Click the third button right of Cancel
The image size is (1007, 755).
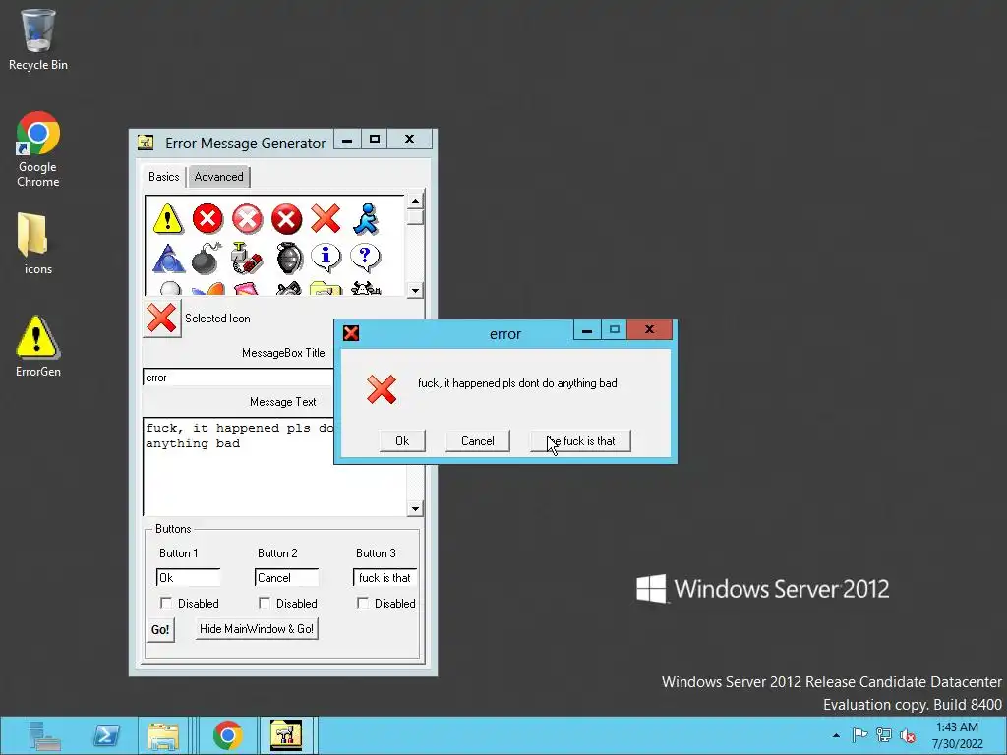coord(580,441)
